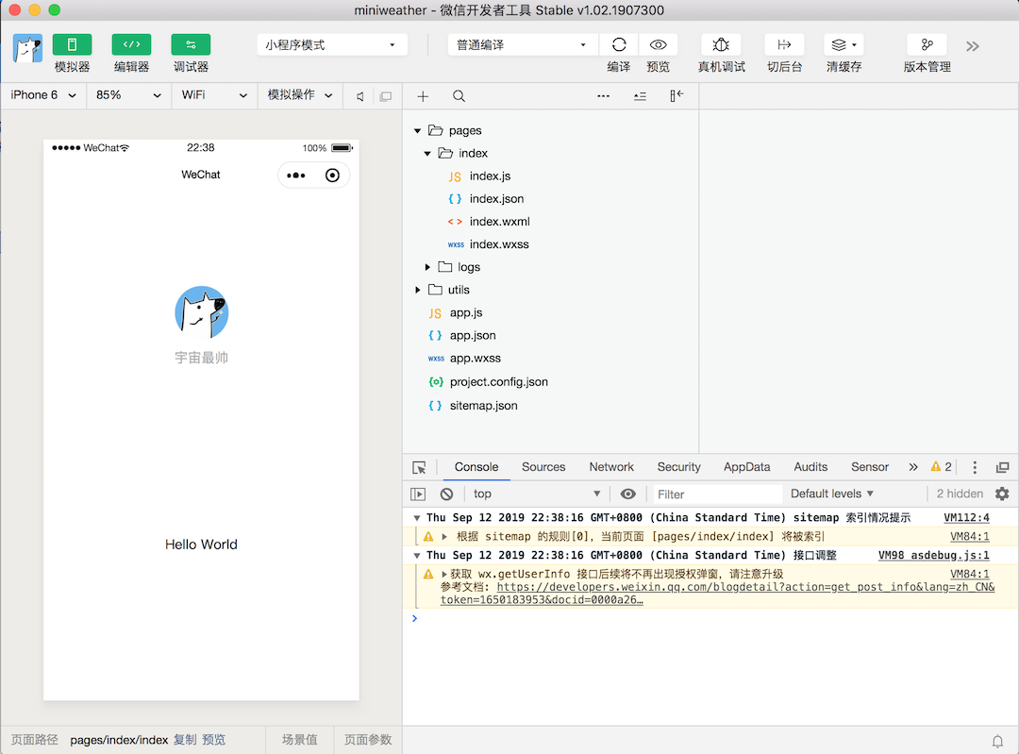
Task: Expand the logs folder
Action: pos(427,267)
